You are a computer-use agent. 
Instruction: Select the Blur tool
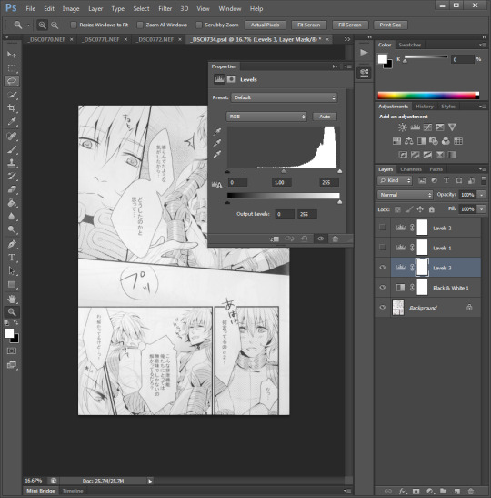click(12, 217)
